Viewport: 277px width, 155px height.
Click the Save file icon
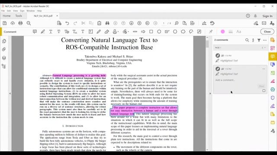(5, 23)
